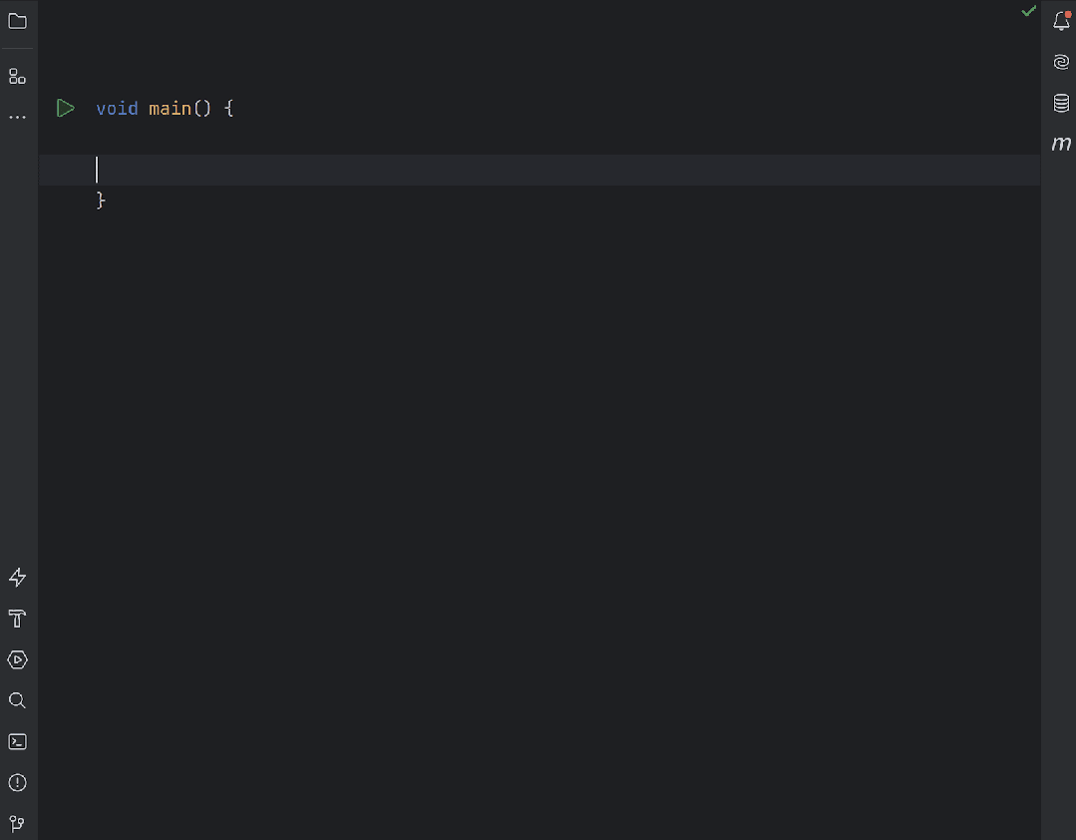Click the notification red badge
The height and width of the screenshot is (840, 1076).
click(1069, 13)
